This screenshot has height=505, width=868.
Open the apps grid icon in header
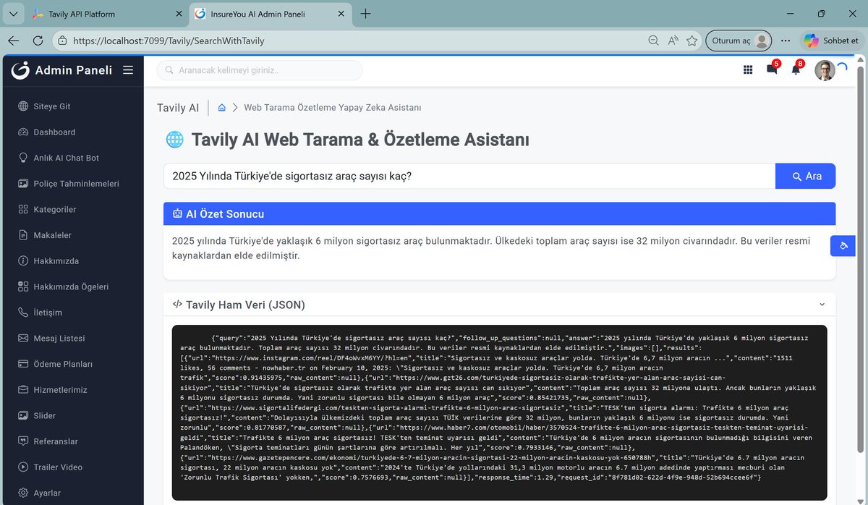(x=748, y=70)
